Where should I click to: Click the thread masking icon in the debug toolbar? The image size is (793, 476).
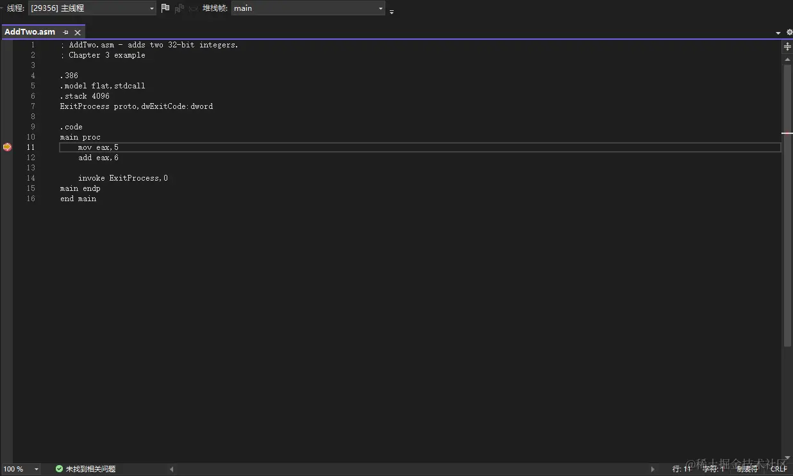coord(192,8)
